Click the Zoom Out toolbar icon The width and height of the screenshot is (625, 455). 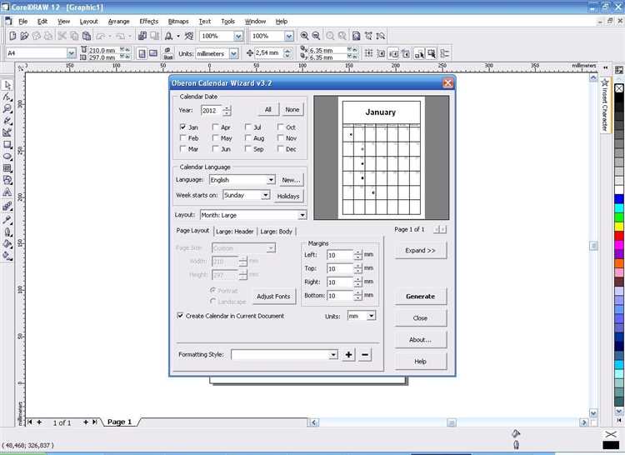pos(316,36)
